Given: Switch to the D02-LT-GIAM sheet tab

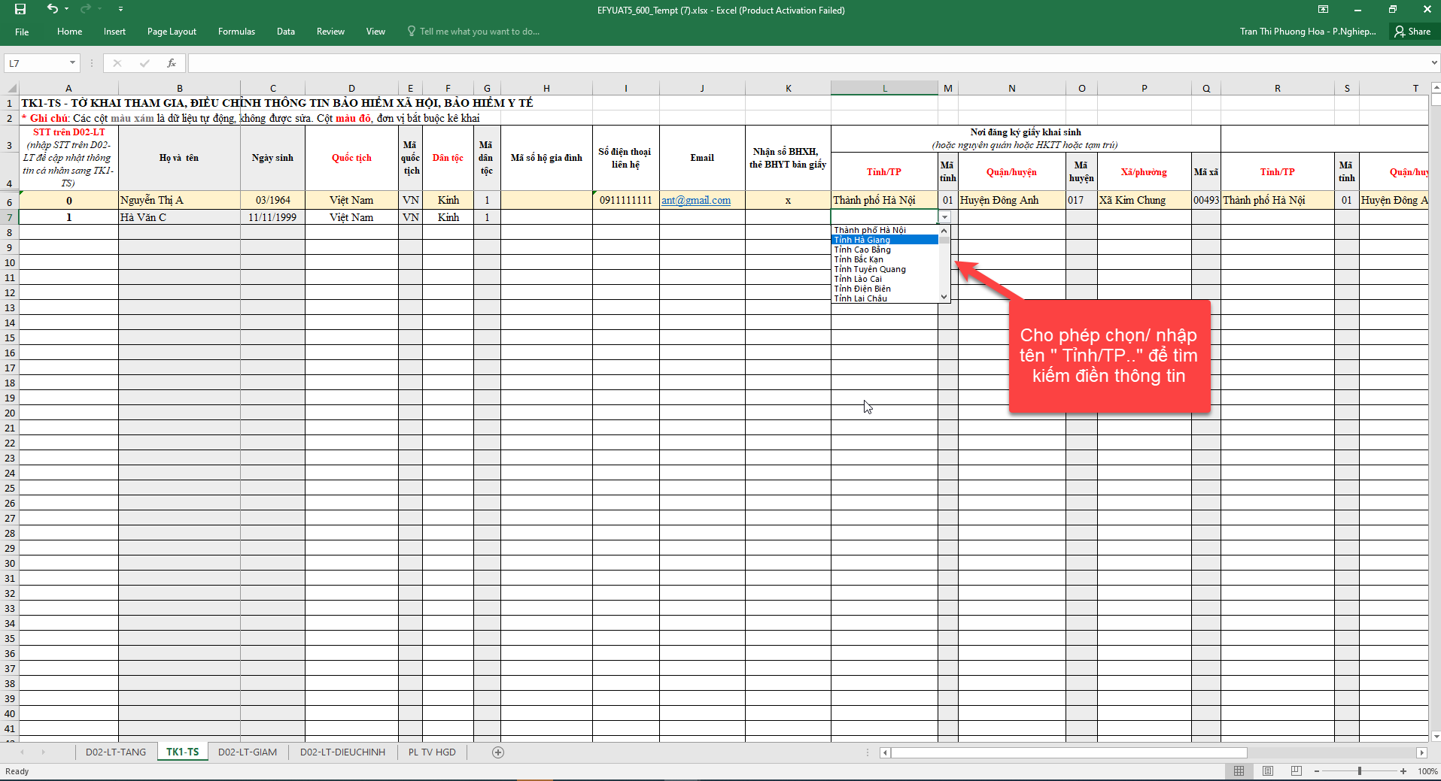Looking at the screenshot, I should click(247, 752).
